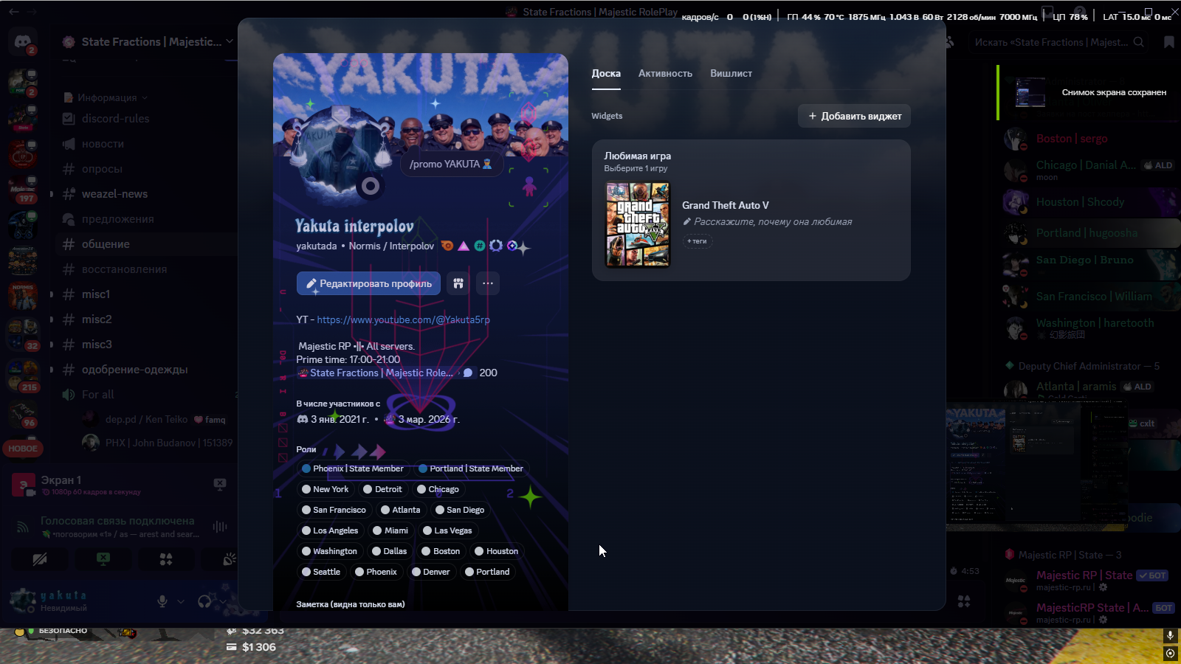Open voice connection signal strength icon
1181x664 pixels.
pos(24,527)
